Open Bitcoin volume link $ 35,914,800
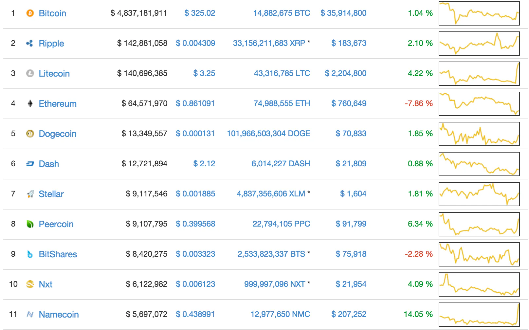Viewport: 529px width, 330px height. [343, 13]
